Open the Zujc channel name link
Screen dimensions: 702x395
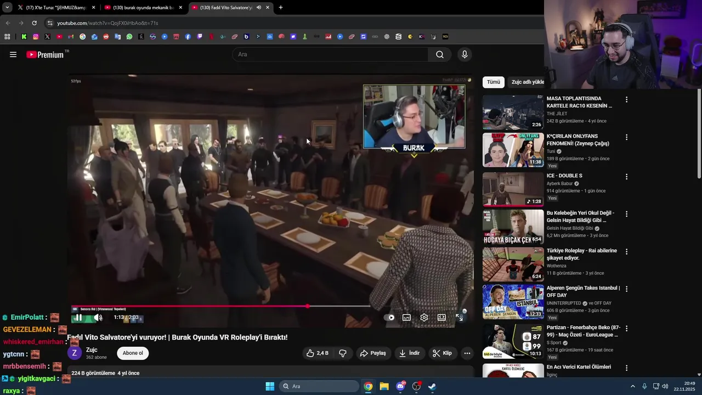92,350
